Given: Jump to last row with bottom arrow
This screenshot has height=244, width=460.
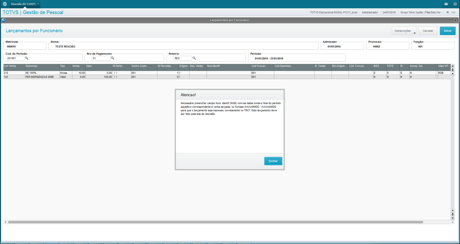Looking at the screenshot, I should pos(452,218).
